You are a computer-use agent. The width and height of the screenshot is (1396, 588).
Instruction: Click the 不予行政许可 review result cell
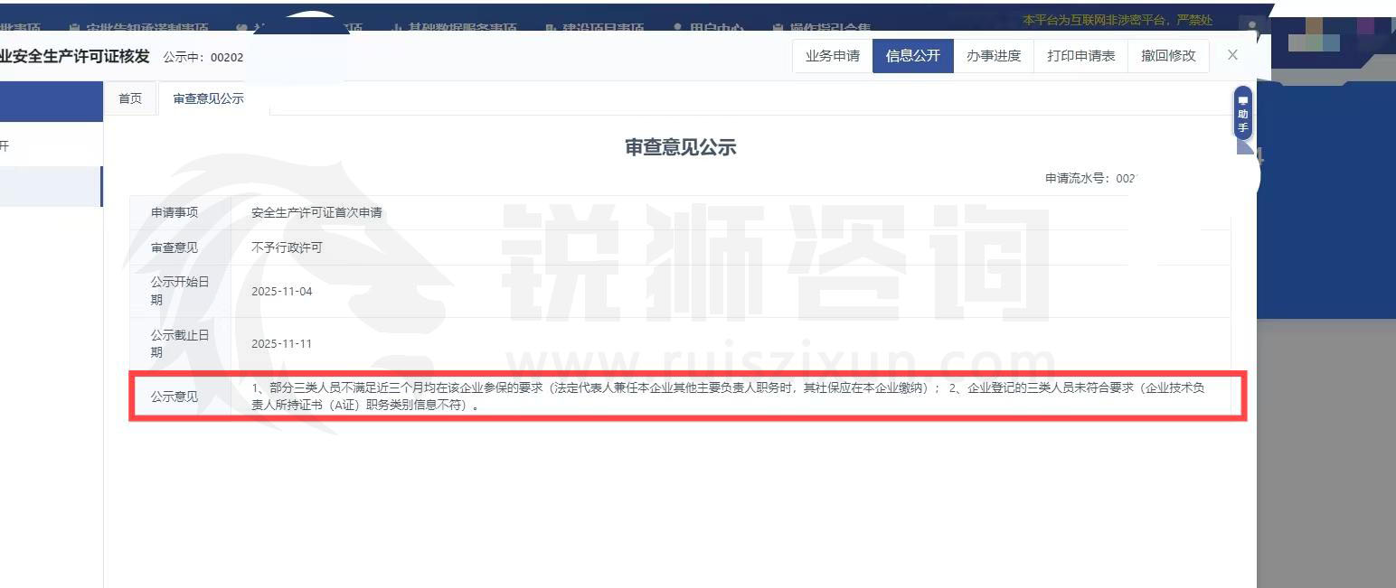287,247
